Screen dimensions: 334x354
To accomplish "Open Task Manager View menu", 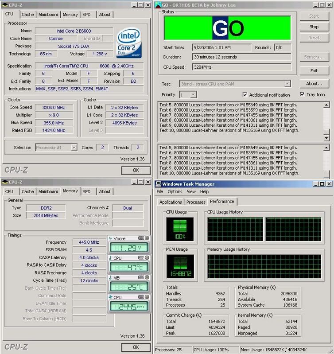I will point(191,191).
